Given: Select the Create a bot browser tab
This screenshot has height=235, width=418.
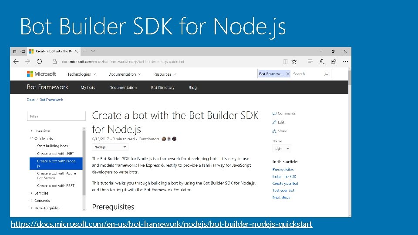Looking at the screenshot, I should click(x=53, y=51).
